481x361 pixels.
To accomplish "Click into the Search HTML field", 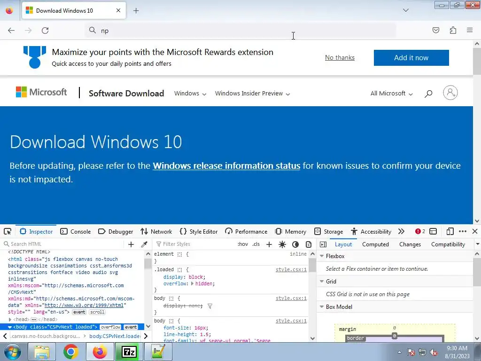I will tap(63, 244).
